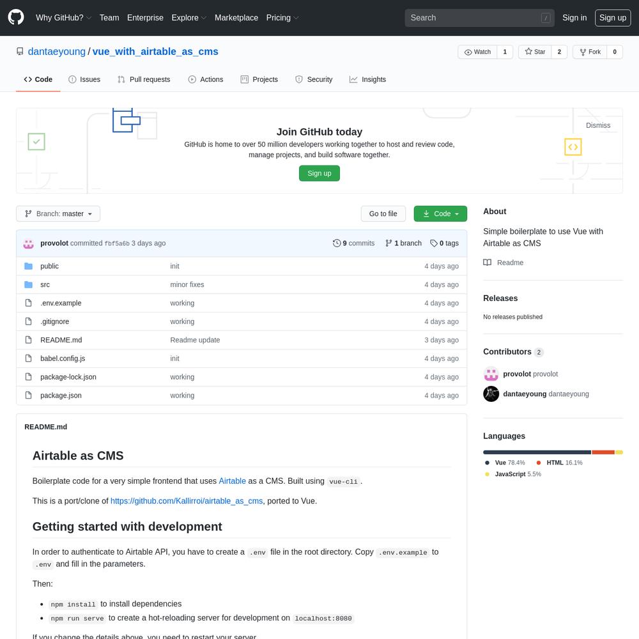This screenshot has width=639, height=639.
Task: Click the Vue language dot
Action: pos(487,463)
